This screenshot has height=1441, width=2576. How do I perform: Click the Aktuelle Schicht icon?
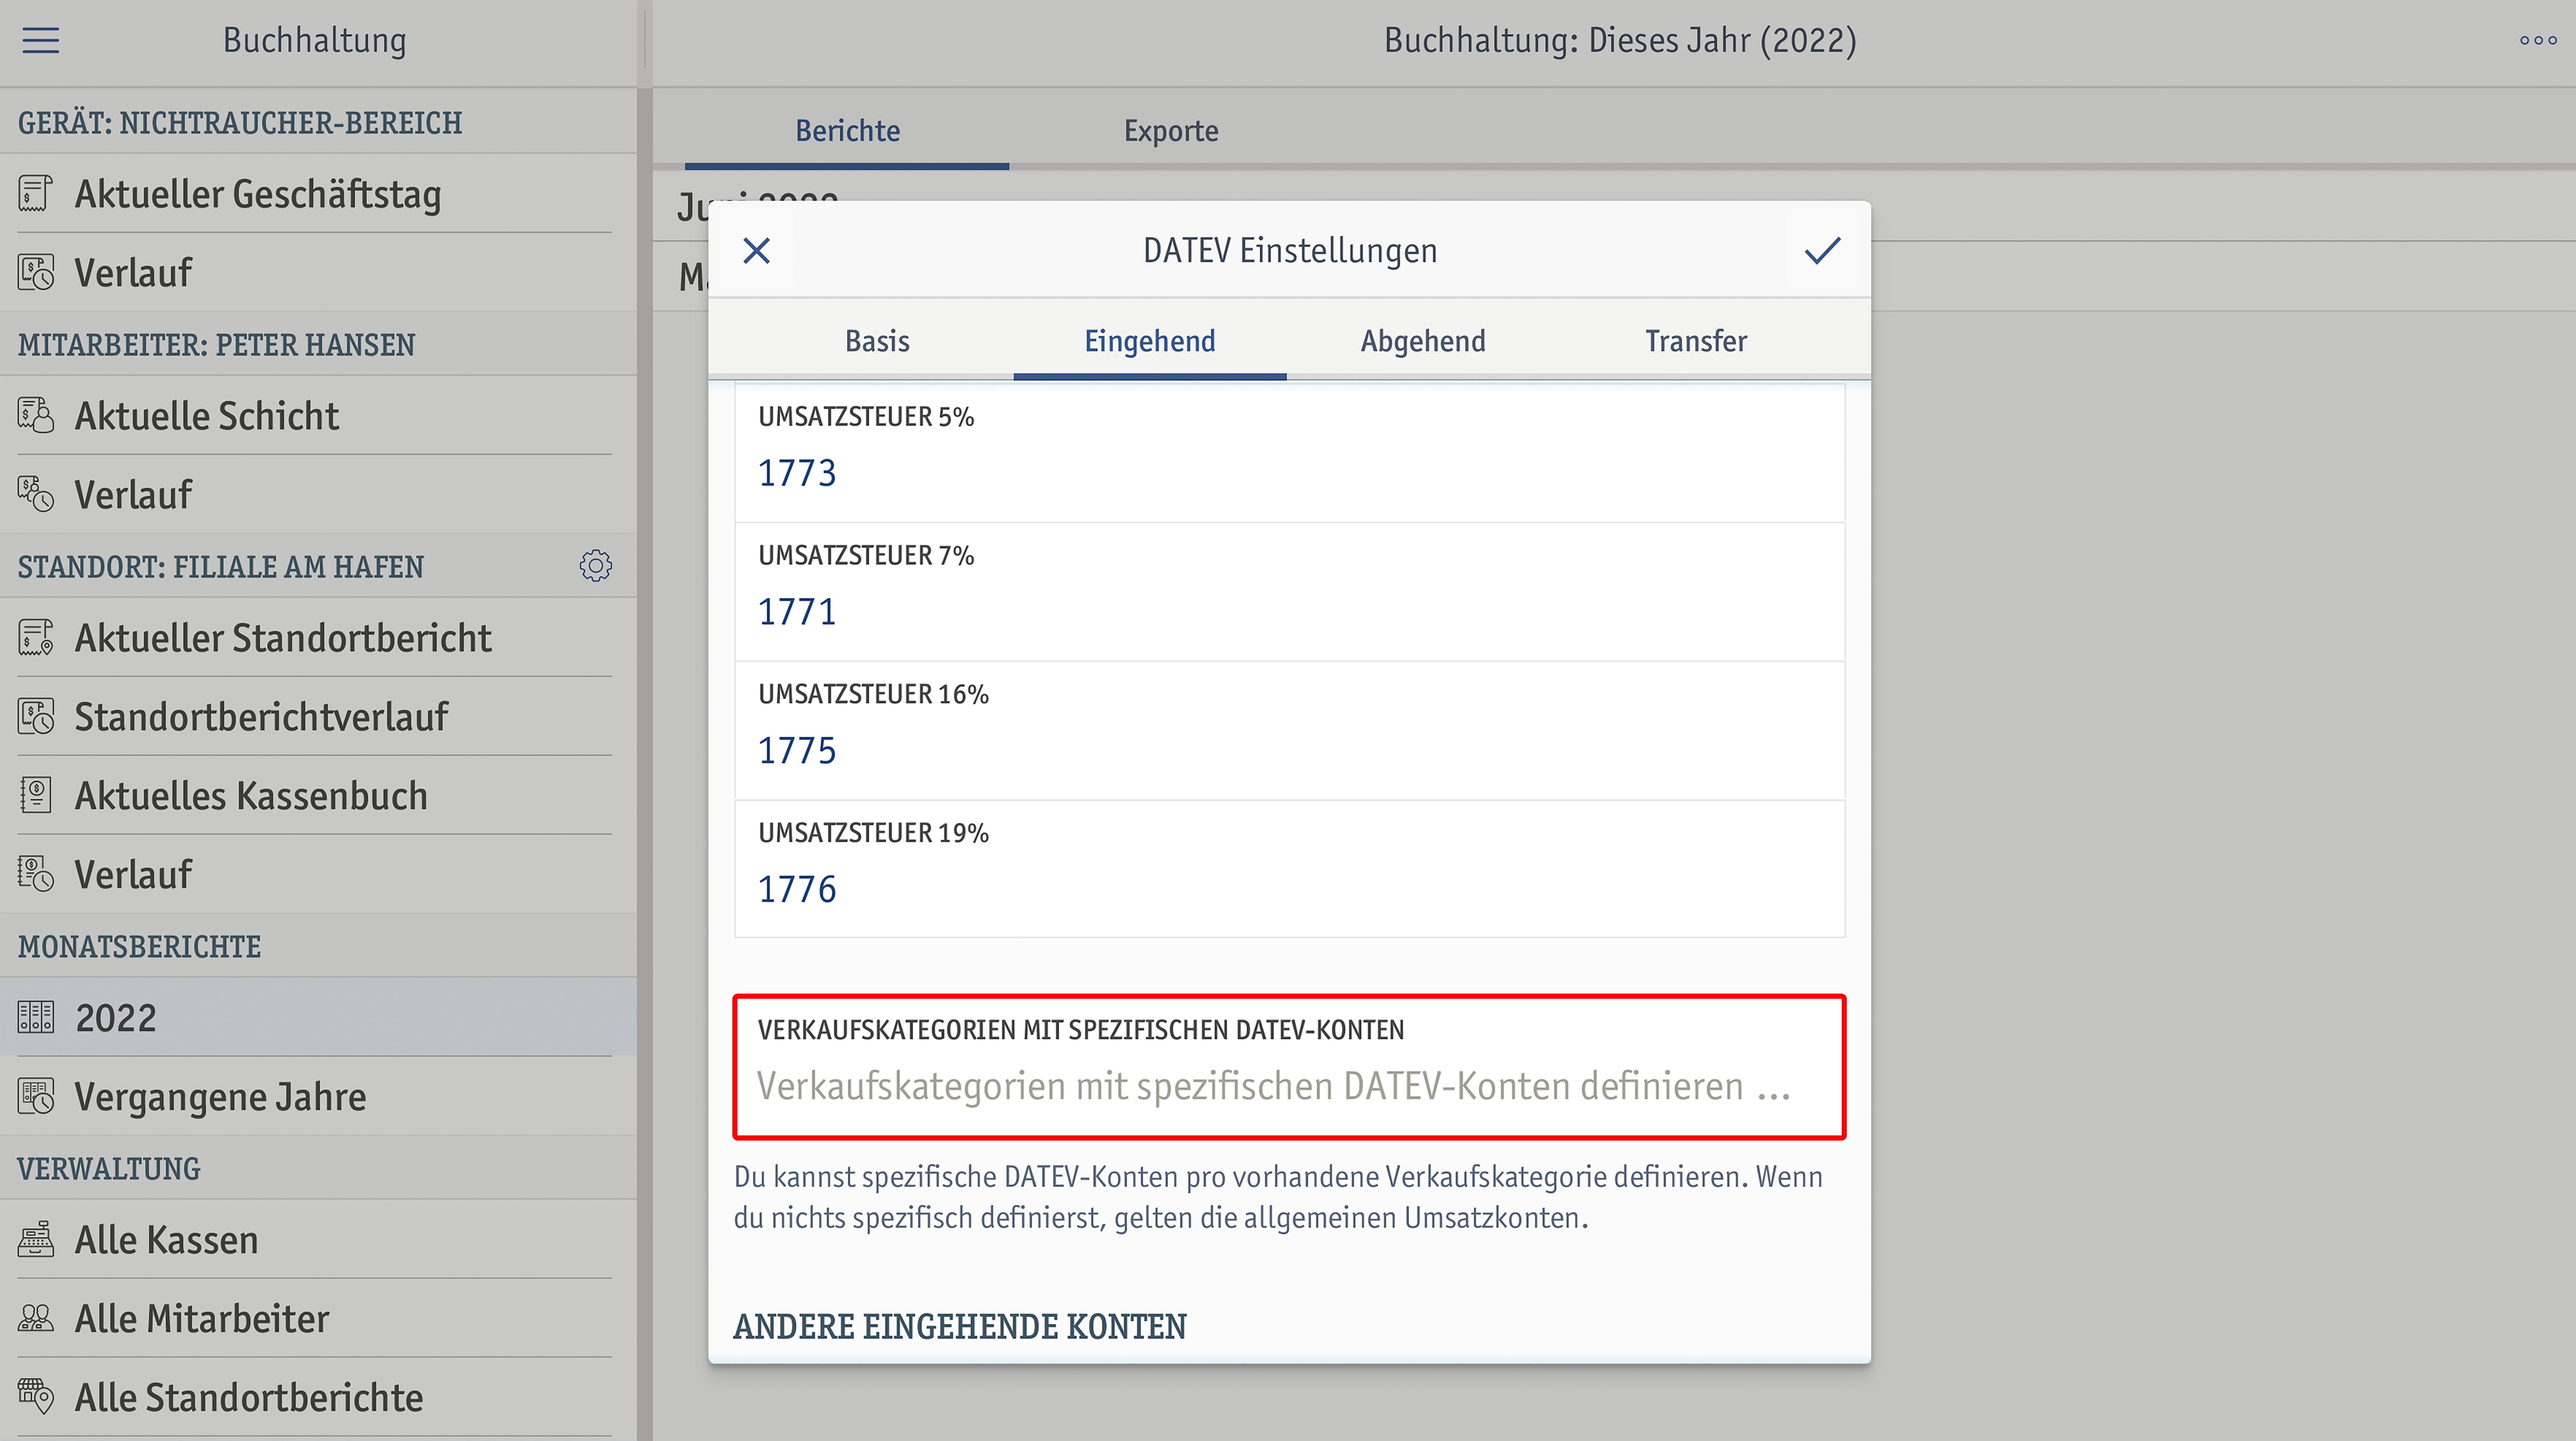click(x=36, y=415)
